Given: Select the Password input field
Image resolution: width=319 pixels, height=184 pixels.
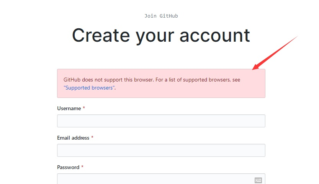Looking at the screenshot, I should pyautogui.click(x=153, y=179).
